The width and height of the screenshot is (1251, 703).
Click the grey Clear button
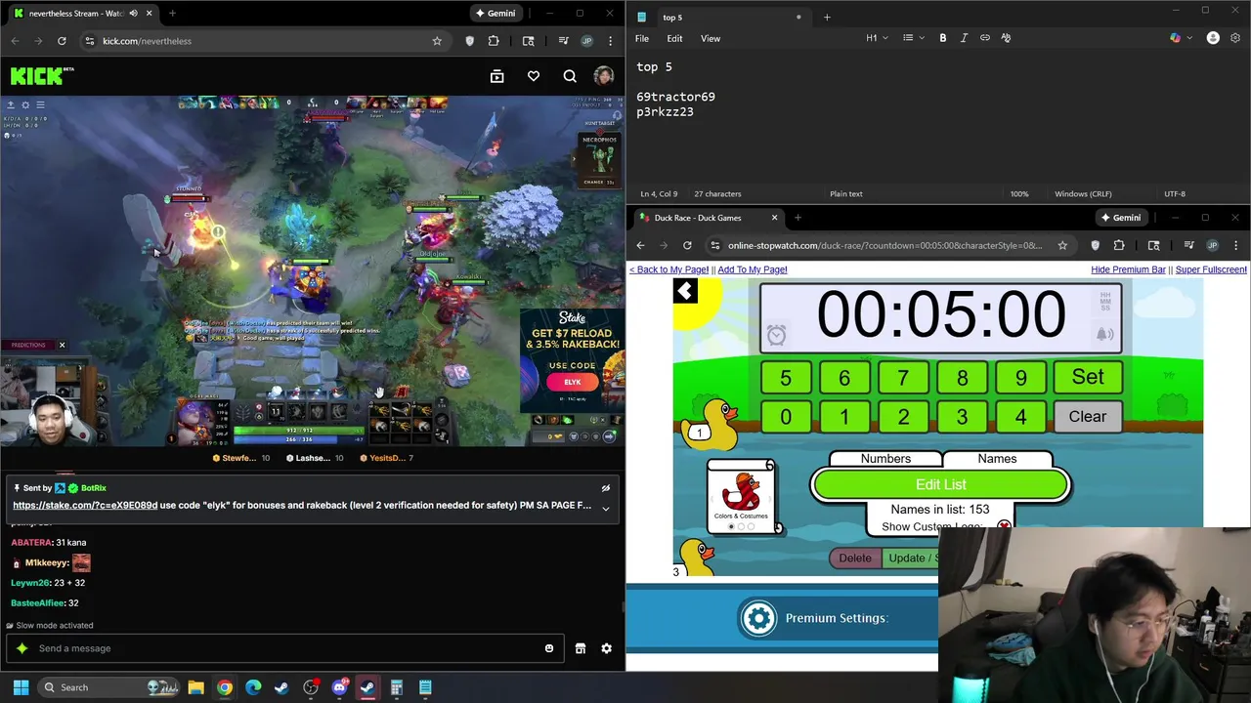click(x=1088, y=417)
